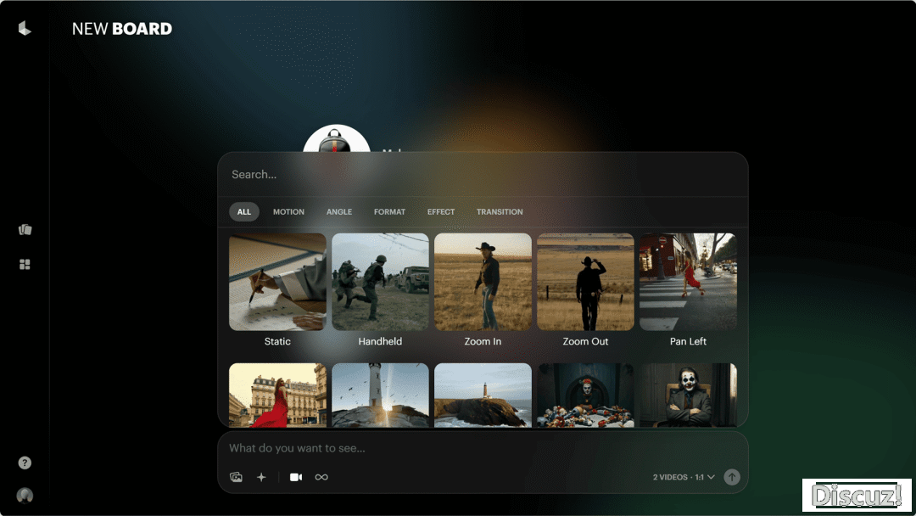
Task: Expand the 2 Videos 1:1 settings dropdown
Action: pos(684,478)
